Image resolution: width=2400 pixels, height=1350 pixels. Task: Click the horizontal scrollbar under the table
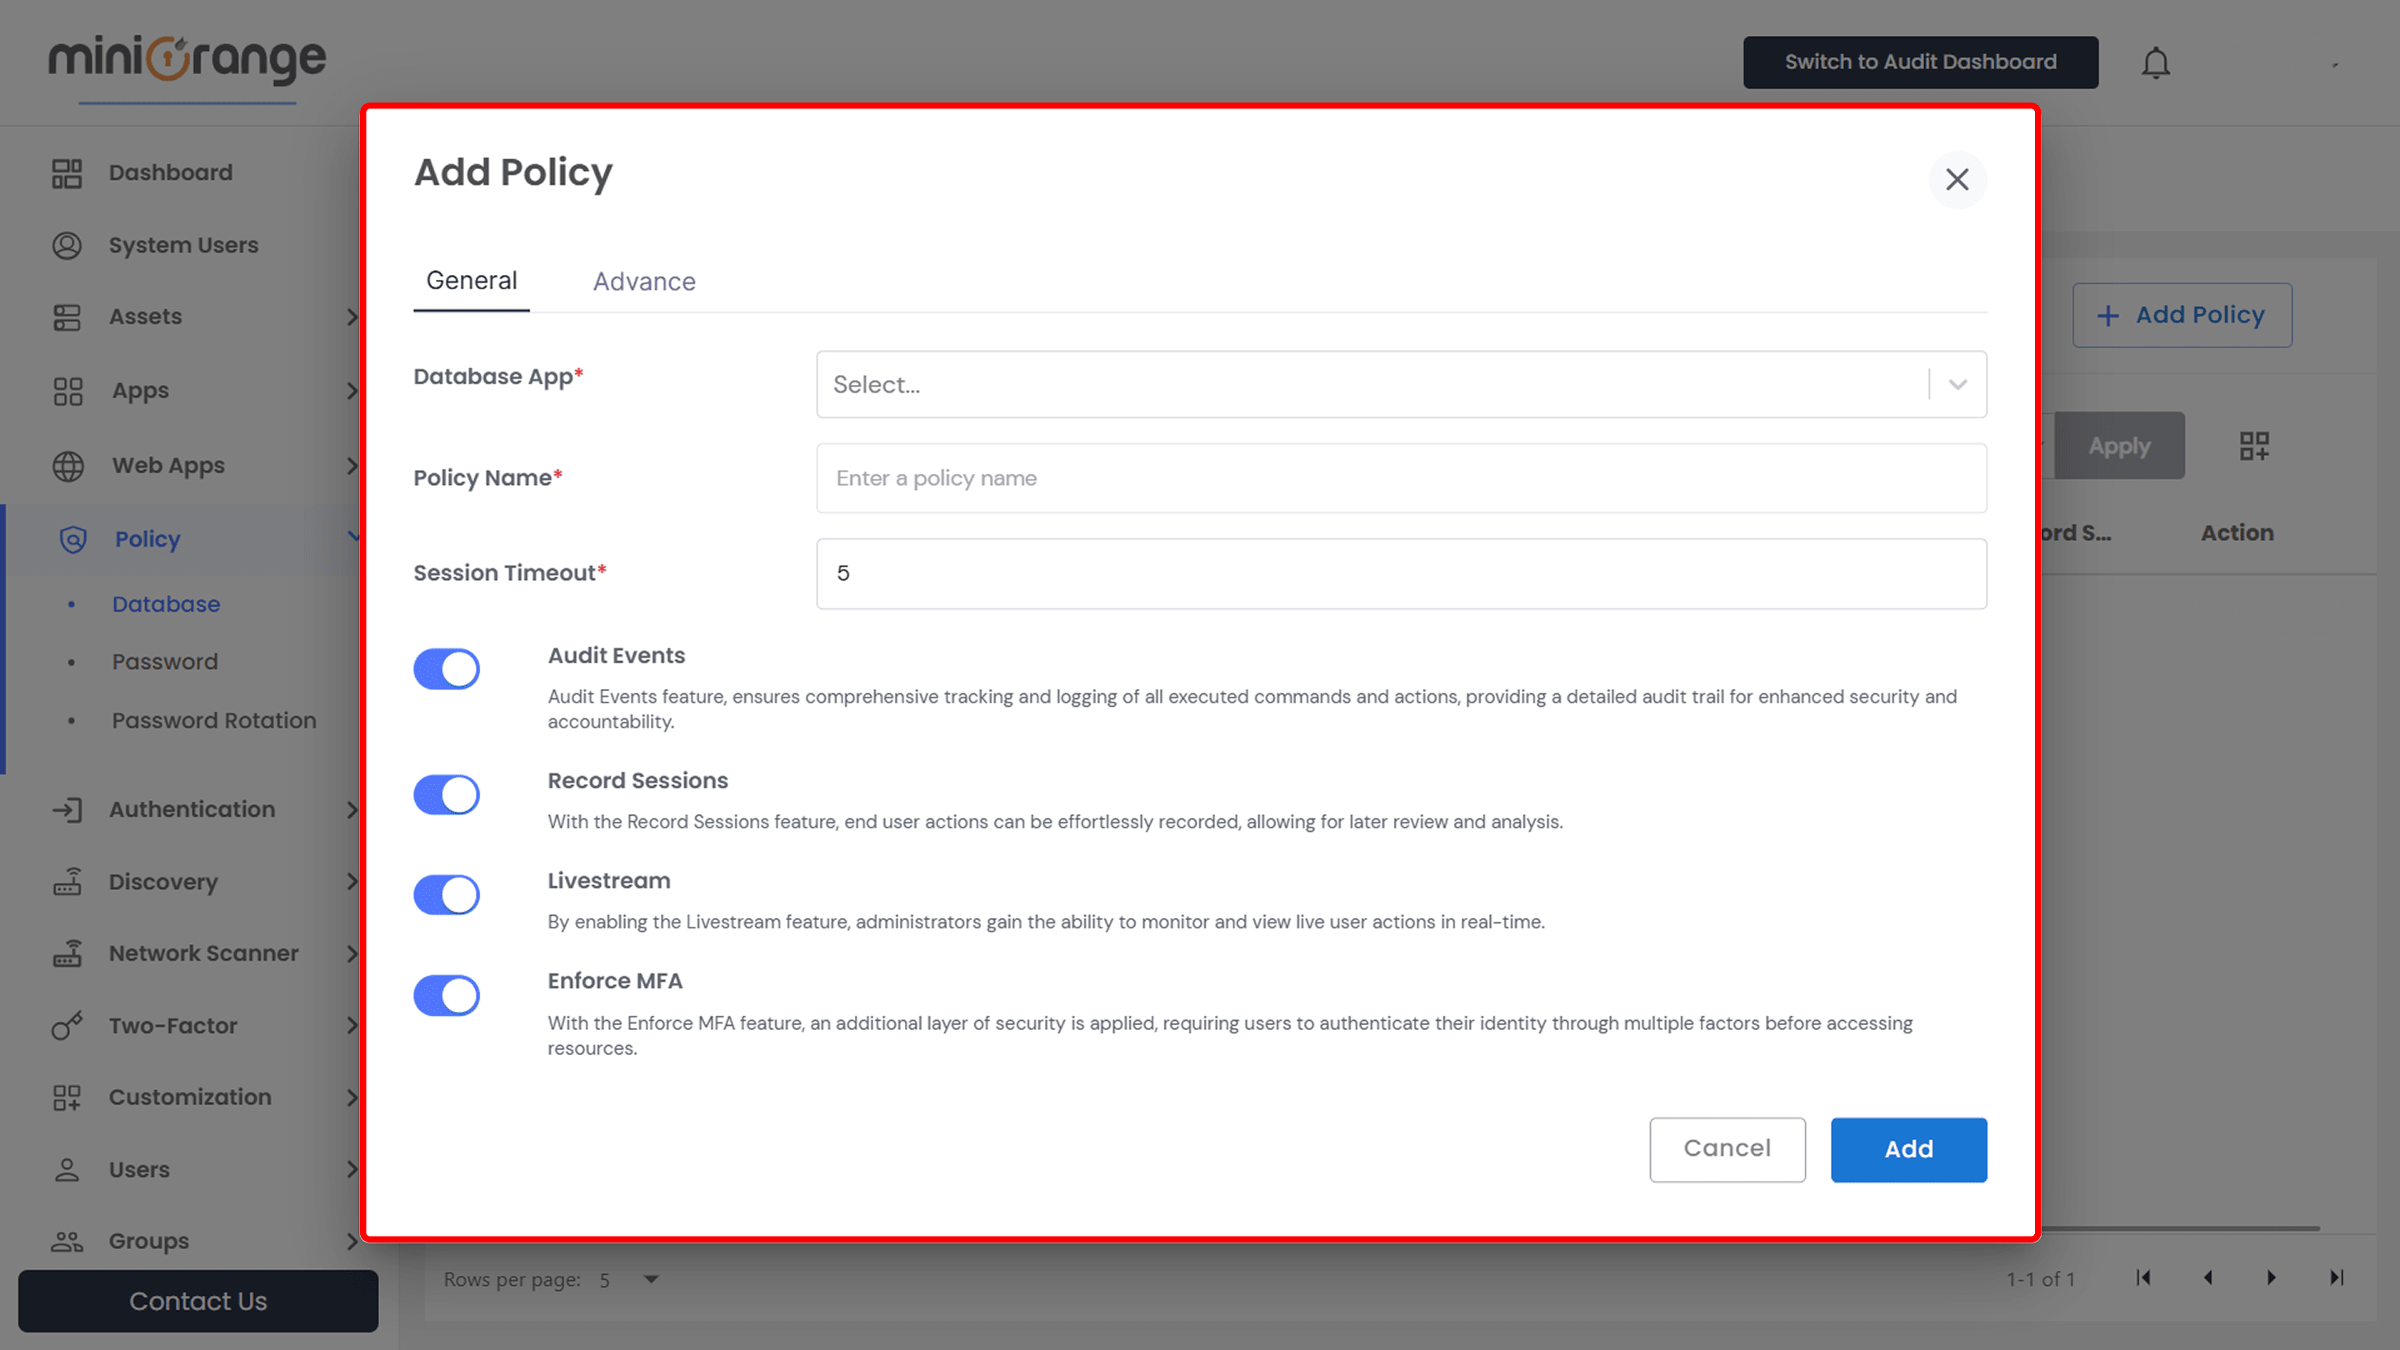pos(2180,1229)
